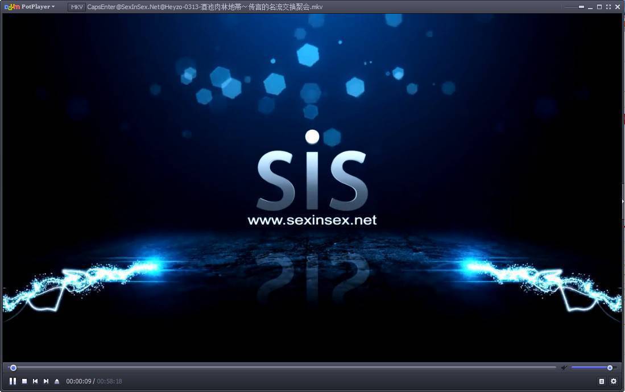The width and height of the screenshot is (625, 392).
Task: Click the elapsed time 00:00:09
Action: 78,381
